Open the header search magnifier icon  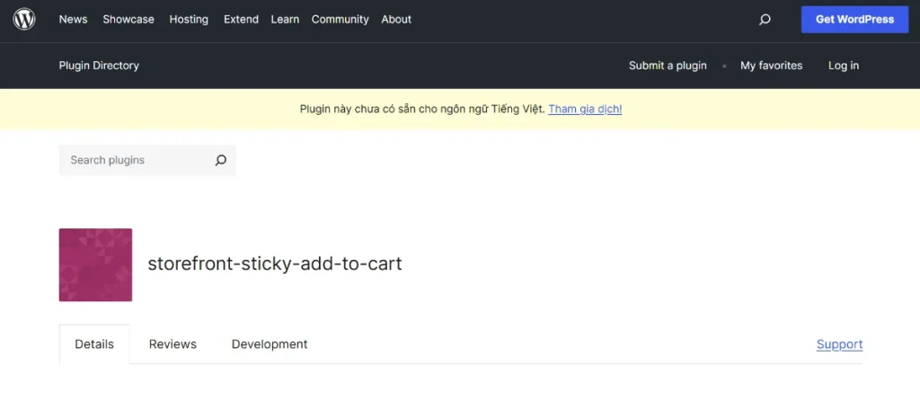(x=765, y=19)
